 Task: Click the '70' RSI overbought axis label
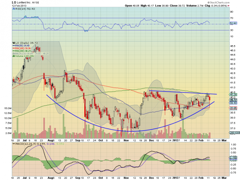click(232, 18)
